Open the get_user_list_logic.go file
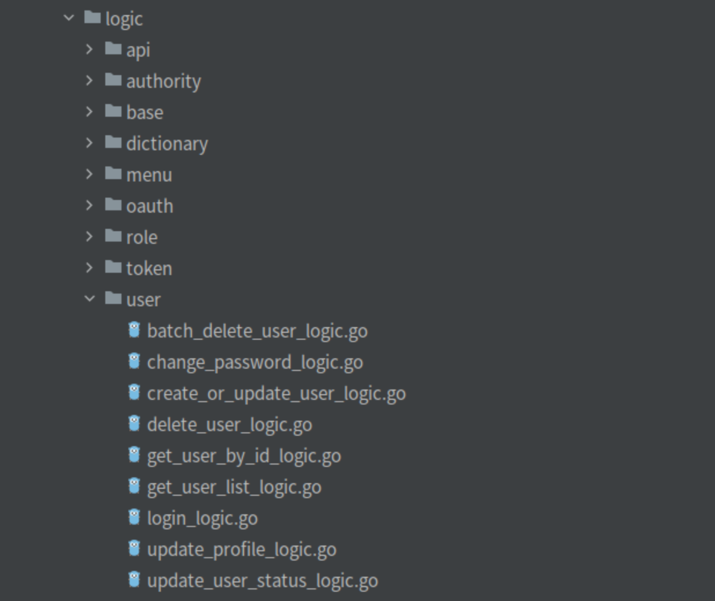This screenshot has width=715, height=601. point(234,487)
